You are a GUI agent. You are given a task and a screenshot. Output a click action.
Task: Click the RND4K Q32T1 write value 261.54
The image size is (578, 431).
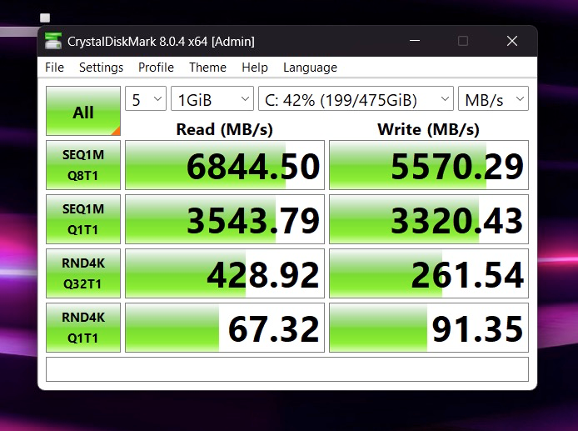point(429,273)
